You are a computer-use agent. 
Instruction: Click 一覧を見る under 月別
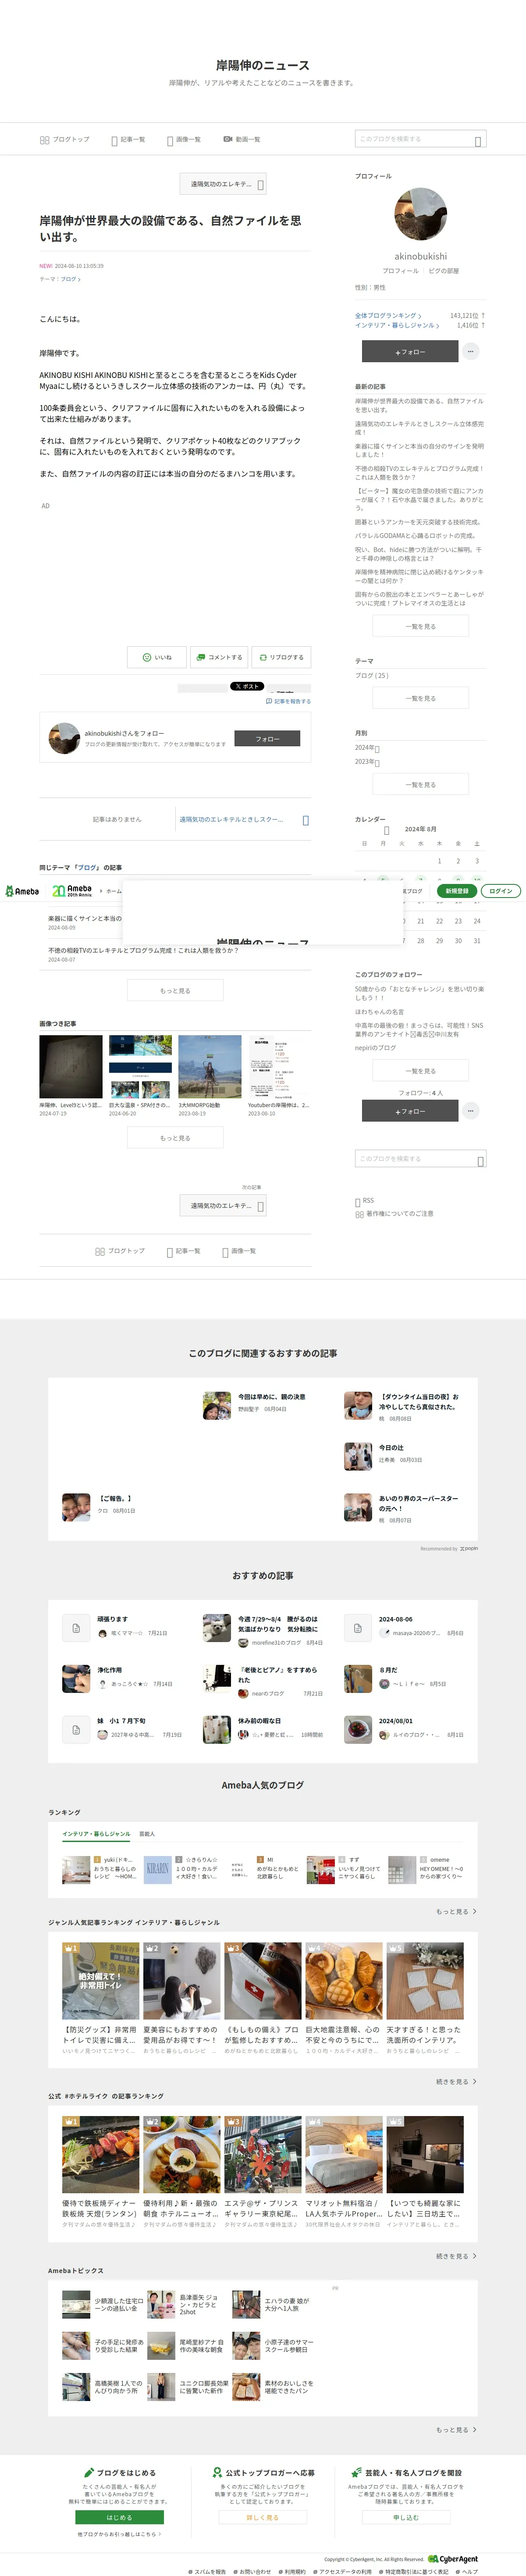[421, 785]
